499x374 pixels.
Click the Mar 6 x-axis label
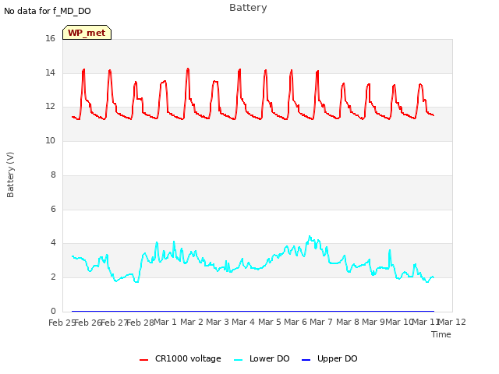tap(296, 322)
